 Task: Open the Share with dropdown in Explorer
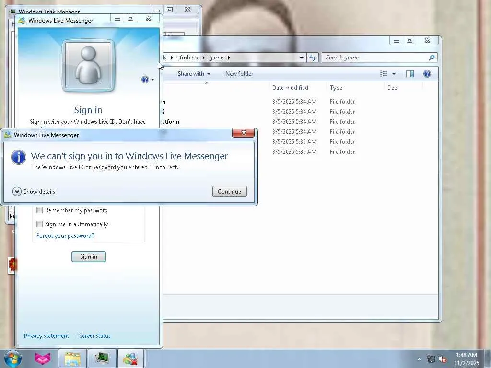click(194, 74)
